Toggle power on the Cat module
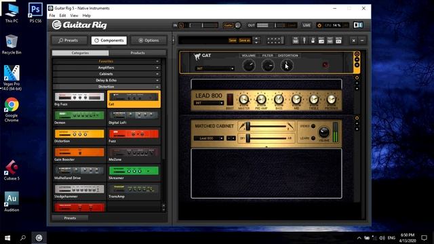This screenshot has height=244, width=434. click(x=357, y=54)
